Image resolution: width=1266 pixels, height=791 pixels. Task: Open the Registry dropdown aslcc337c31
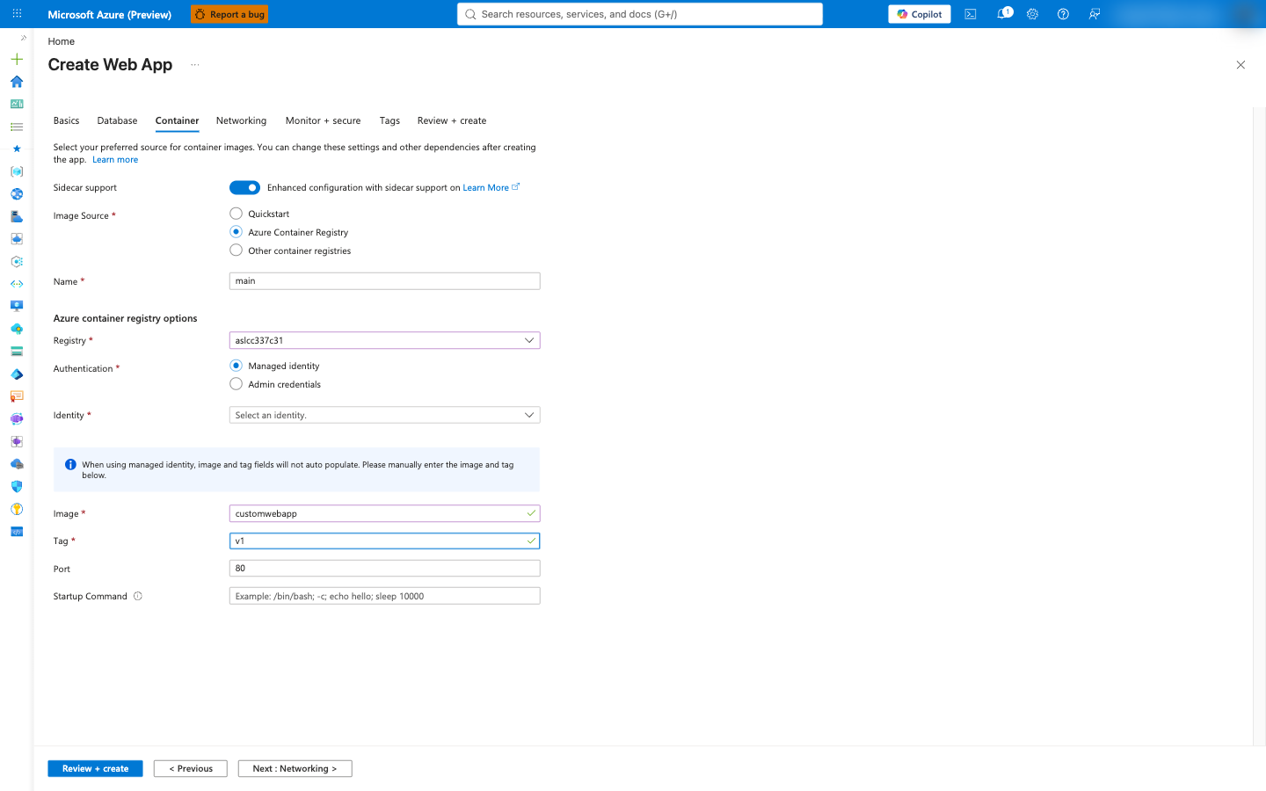click(x=384, y=340)
